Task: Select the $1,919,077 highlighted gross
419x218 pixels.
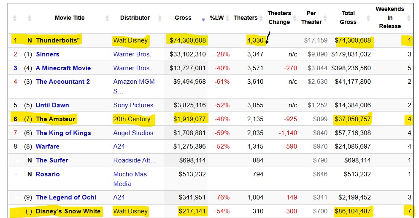Action: coord(189,119)
